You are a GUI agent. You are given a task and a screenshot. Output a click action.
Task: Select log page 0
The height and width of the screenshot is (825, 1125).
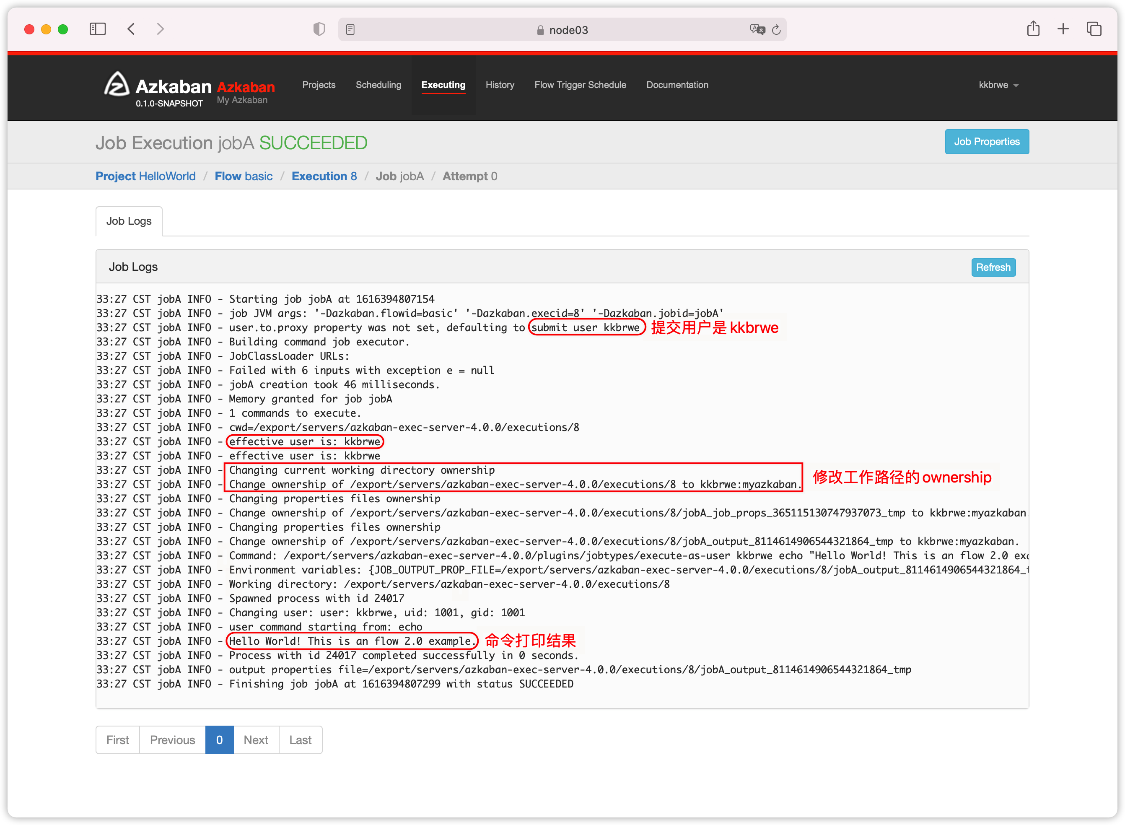[x=219, y=739]
